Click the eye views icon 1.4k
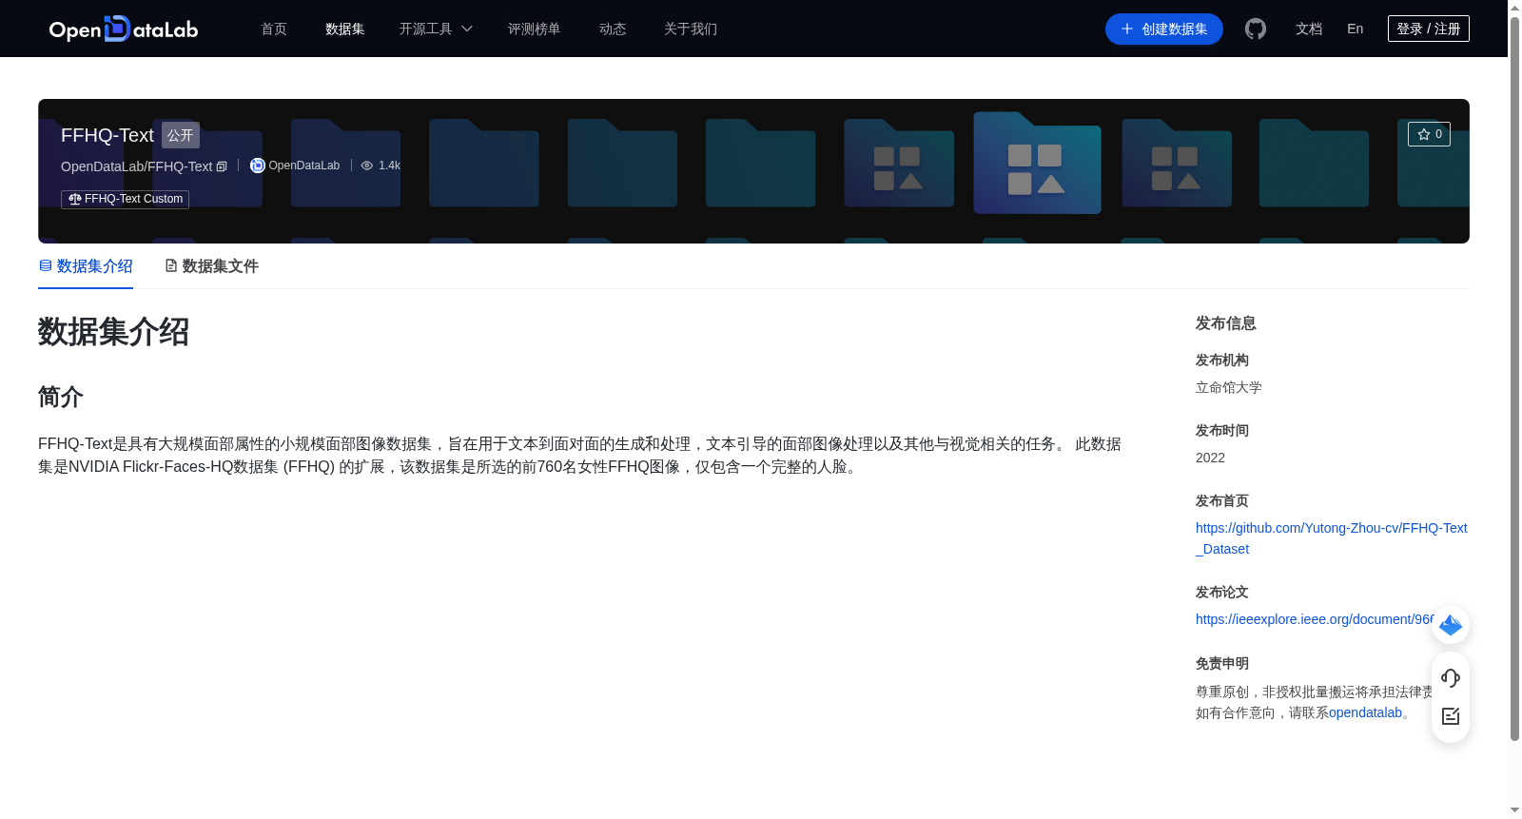 366,166
